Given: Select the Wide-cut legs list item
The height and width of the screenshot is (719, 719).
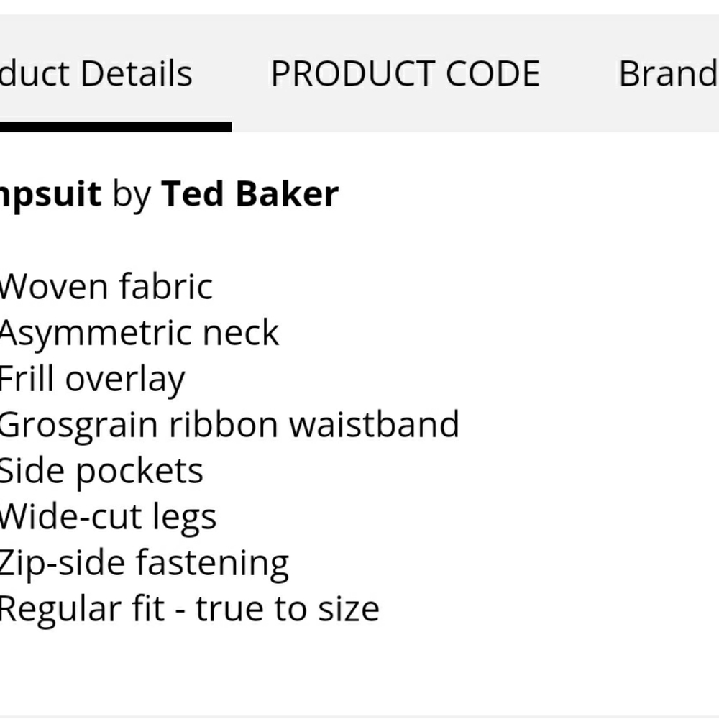Looking at the screenshot, I should tap(108, 517).
